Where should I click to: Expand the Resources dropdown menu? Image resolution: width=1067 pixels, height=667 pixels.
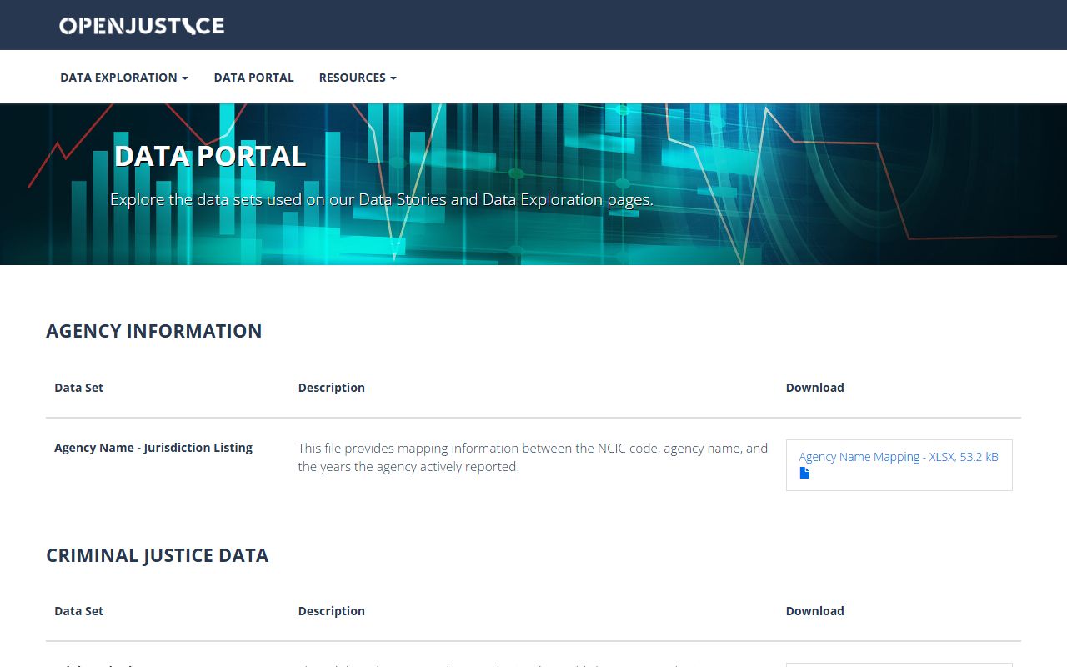[x=358, y=78]
